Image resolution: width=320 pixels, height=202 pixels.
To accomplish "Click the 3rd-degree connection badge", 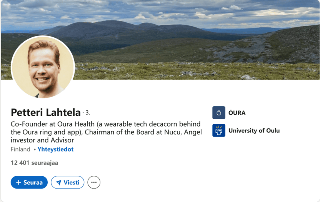I will tap(87, 113).
